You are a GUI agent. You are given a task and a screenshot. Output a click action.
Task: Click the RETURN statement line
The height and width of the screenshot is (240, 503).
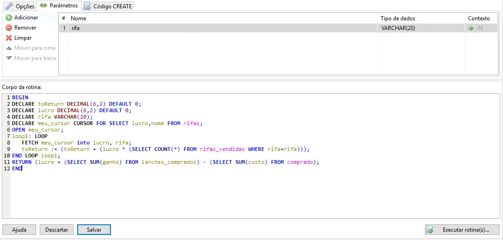[166, 162]
